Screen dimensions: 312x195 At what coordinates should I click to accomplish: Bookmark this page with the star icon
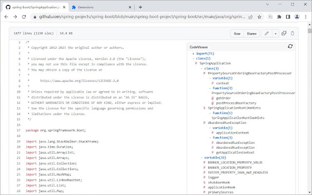point(260,17)
